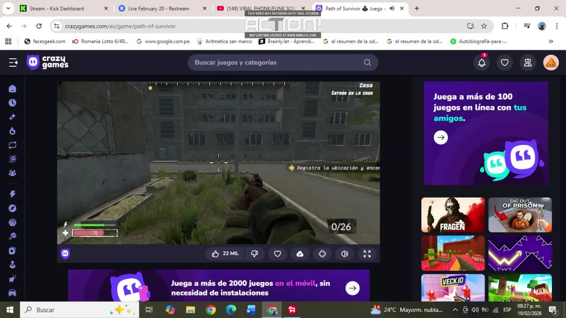Open Recently played clock icon in sidebar
566x318 pixels.
pos(12,102)
